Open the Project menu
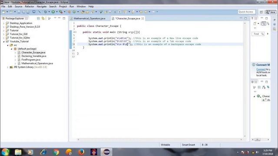The width and height of the screenshot is (278, 156). point(63,6)
